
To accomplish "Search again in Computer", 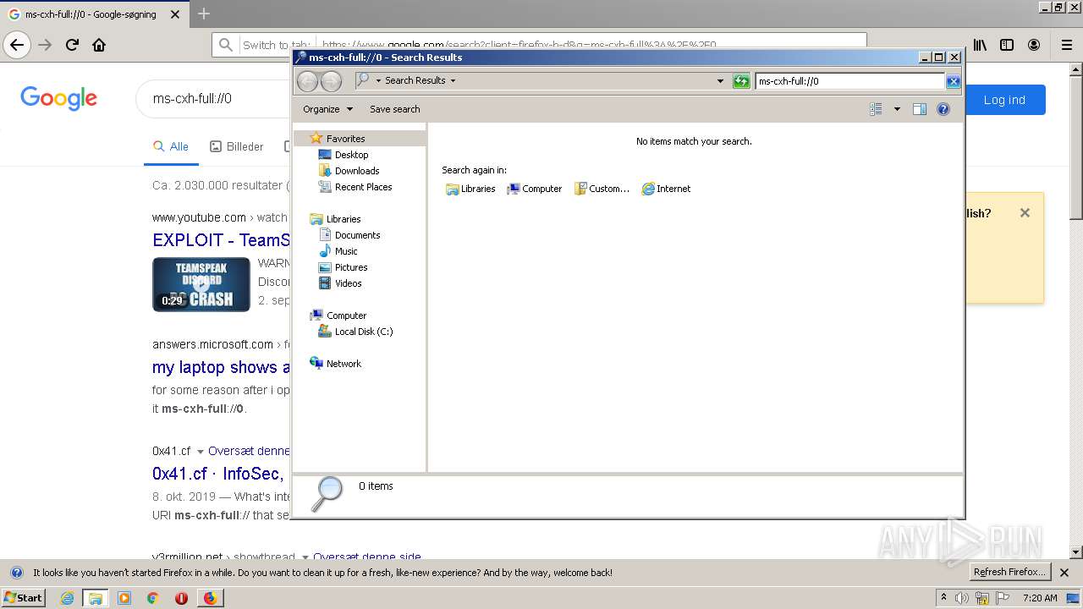I will 534,189.
